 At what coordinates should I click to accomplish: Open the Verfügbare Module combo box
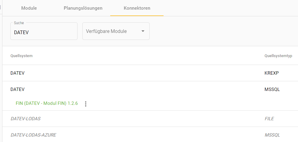pos(116,31)
